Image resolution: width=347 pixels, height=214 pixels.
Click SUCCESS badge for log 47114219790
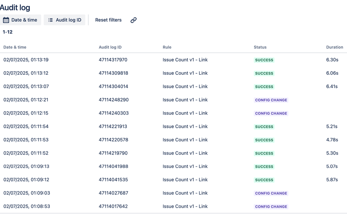click(x=264, y=153)
